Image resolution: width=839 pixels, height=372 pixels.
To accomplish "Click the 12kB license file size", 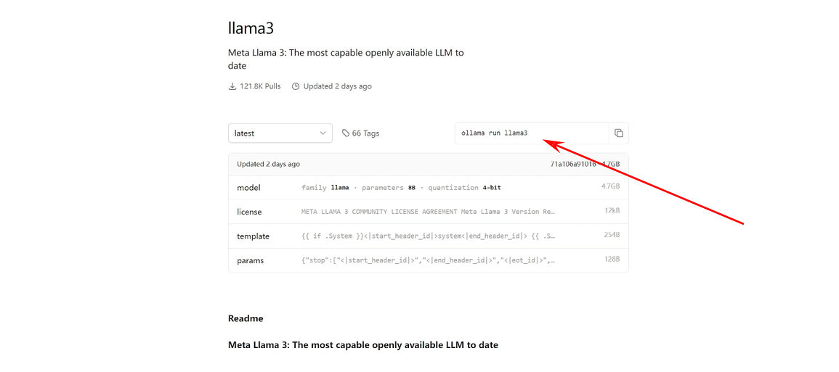I will (x=611, y=212).
